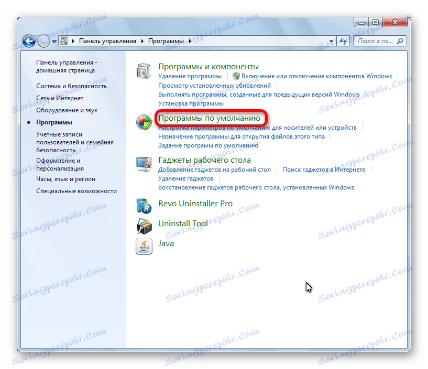Open Оборудование и звук in sidebar
The width and height of the screenshot is (428, 369).
click(67, 110)
